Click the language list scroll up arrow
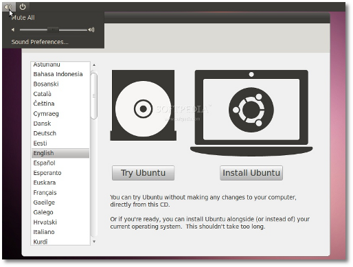 [94, 65]
